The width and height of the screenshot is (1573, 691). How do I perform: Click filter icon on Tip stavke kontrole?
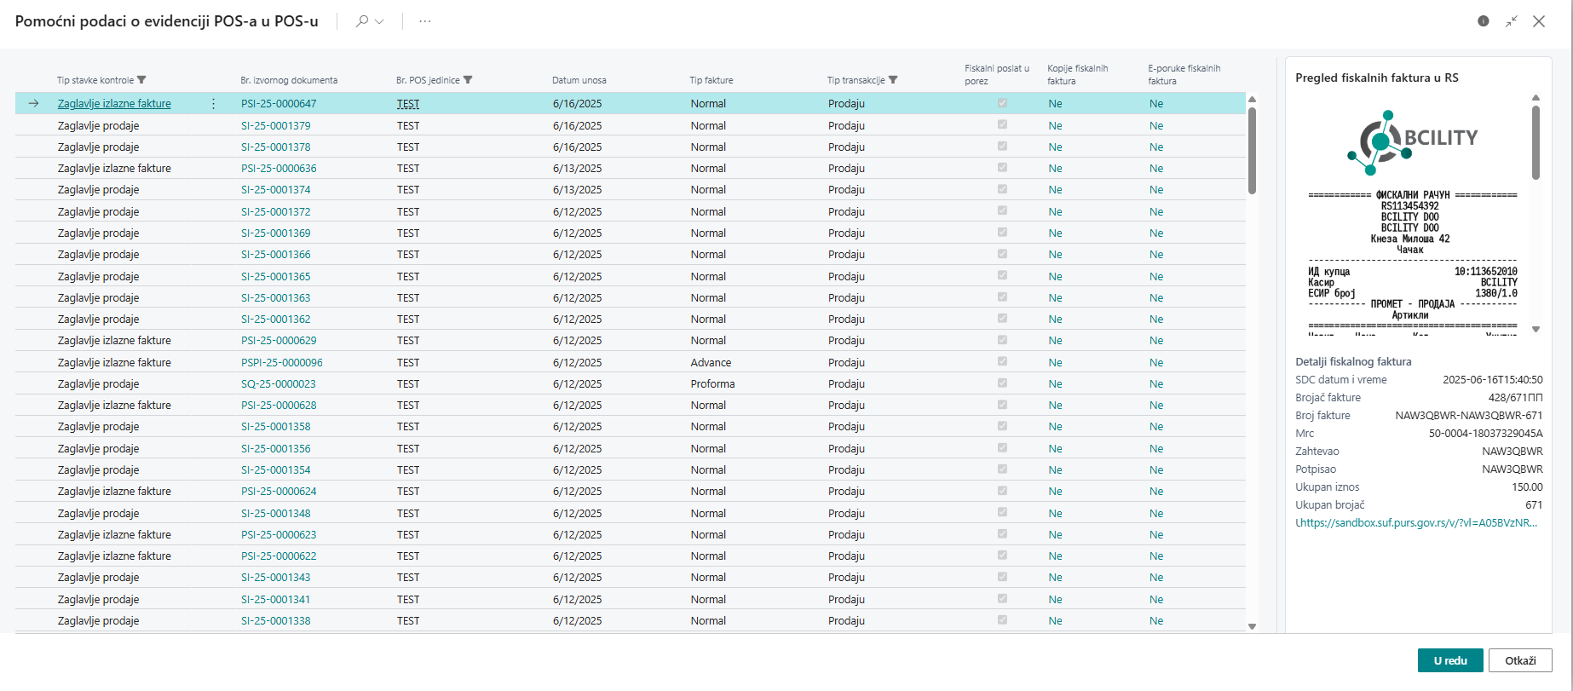[142, 80]
